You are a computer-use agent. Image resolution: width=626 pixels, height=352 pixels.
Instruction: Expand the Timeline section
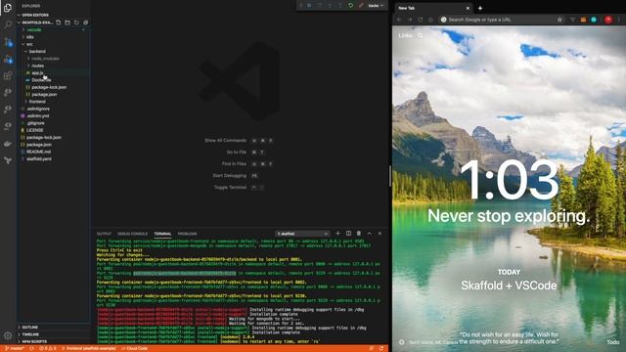click(x=30, y=334)
